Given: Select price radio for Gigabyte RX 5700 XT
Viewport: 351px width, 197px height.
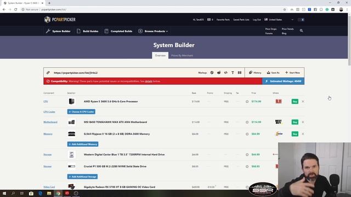Looking at the screenshot, I should click(247, 187).
